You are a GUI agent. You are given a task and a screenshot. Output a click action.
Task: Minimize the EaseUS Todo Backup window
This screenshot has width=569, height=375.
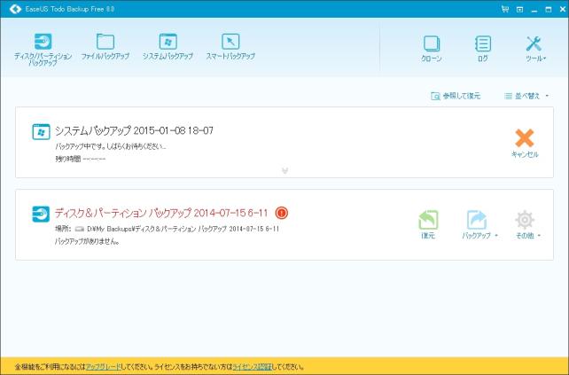tap(534, 10)
